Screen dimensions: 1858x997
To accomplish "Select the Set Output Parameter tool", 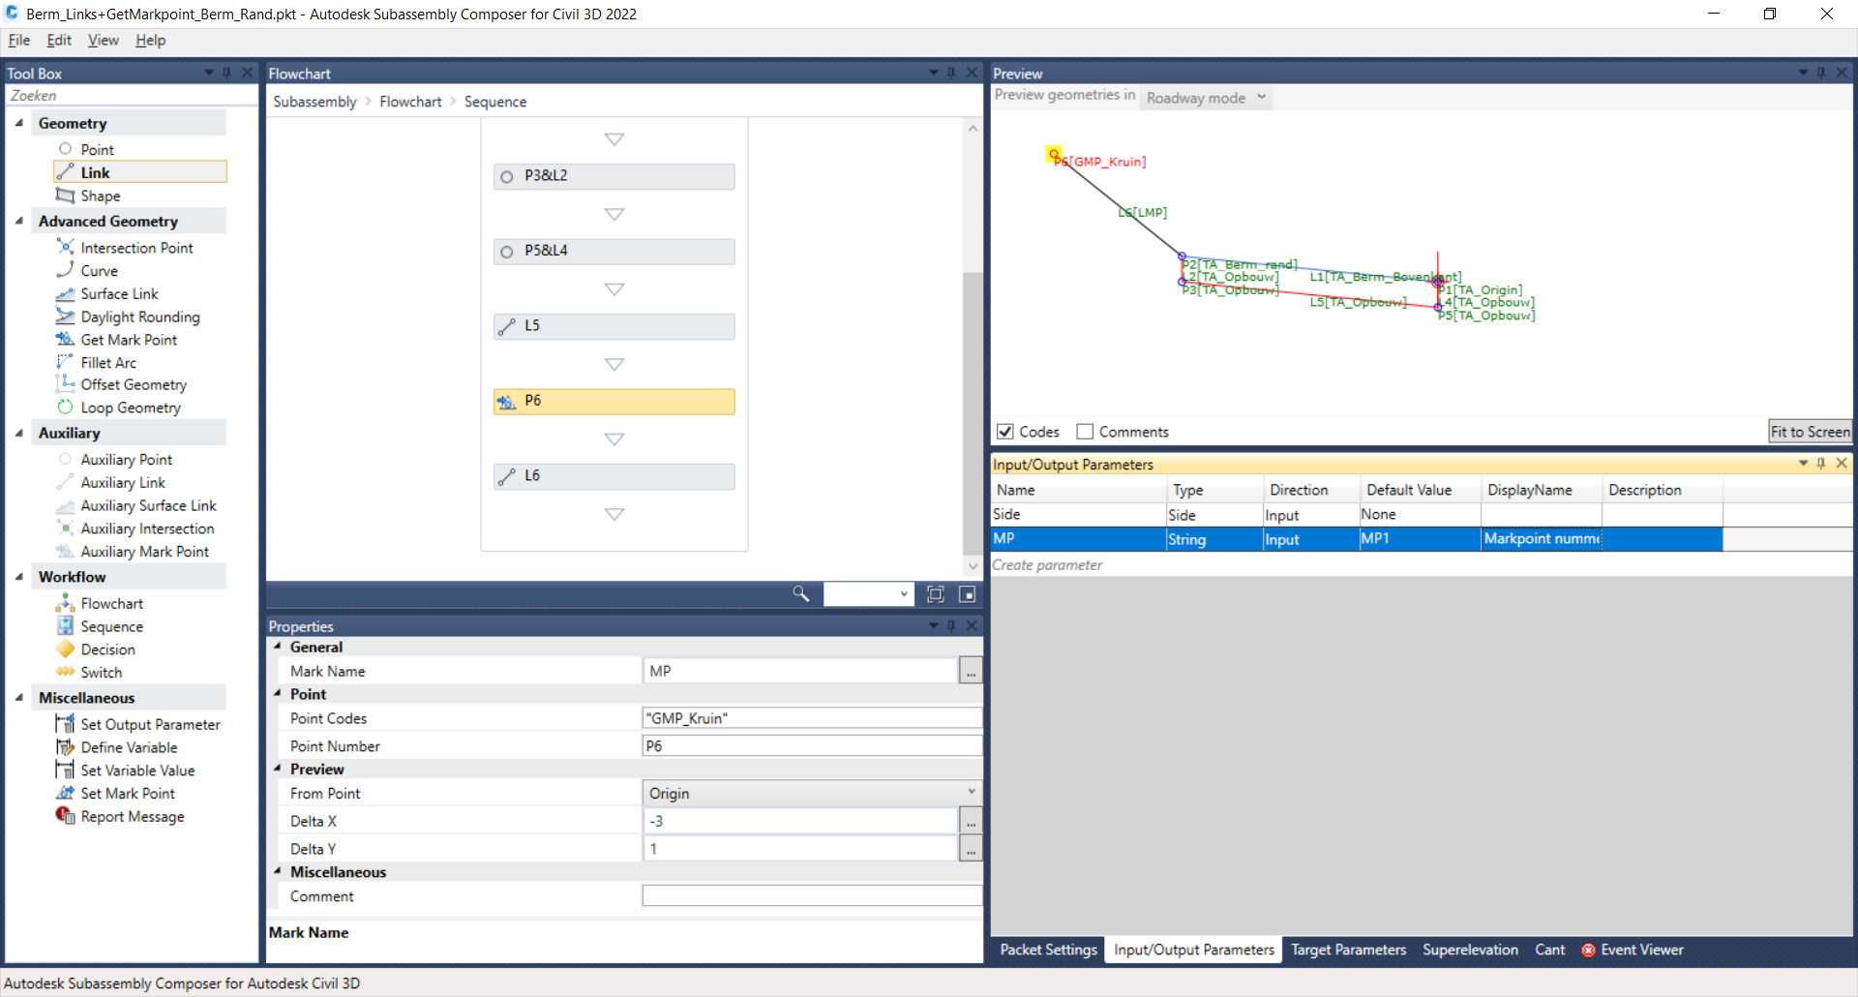I will pos(149,723).
